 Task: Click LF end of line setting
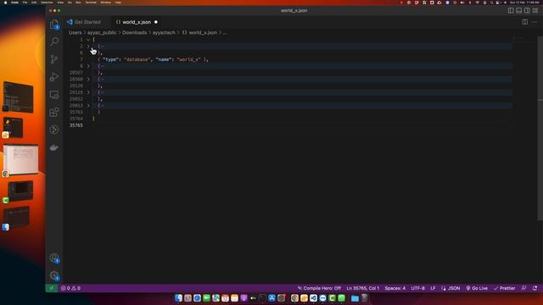[x=433, y=288]
